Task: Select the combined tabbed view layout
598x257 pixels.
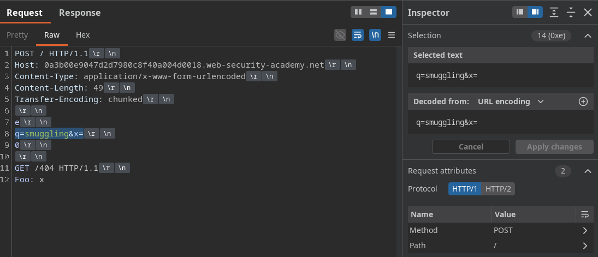Action: (x=389, y=12)
